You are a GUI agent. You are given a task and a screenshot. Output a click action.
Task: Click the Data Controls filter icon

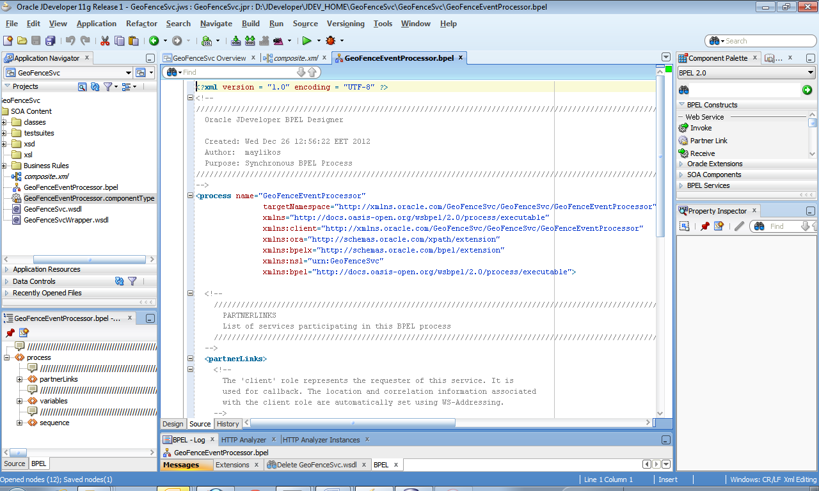(132, 281)
